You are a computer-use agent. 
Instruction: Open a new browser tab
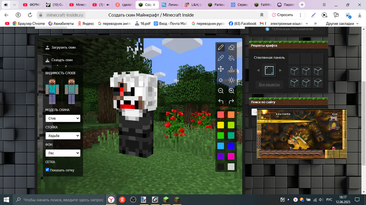click(302, 4)
